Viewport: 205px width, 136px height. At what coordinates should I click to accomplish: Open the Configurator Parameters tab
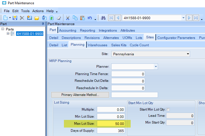176,38
